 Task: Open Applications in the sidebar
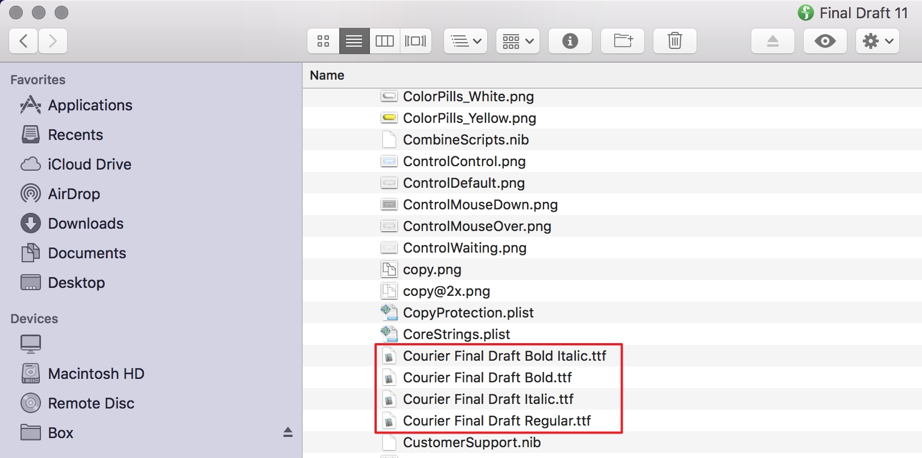(90, 105)
